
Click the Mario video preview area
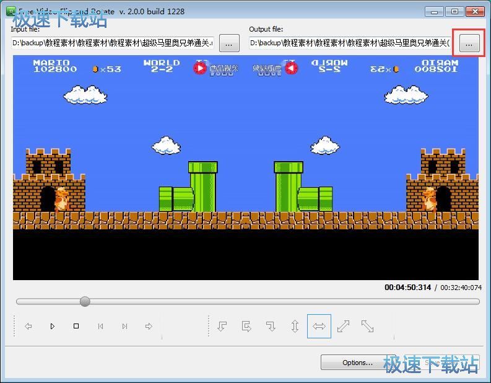tap(245, 168)
